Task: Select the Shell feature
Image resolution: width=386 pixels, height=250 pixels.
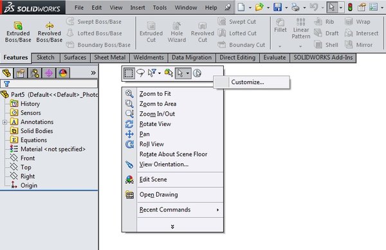Action: [x=326, y=45]
